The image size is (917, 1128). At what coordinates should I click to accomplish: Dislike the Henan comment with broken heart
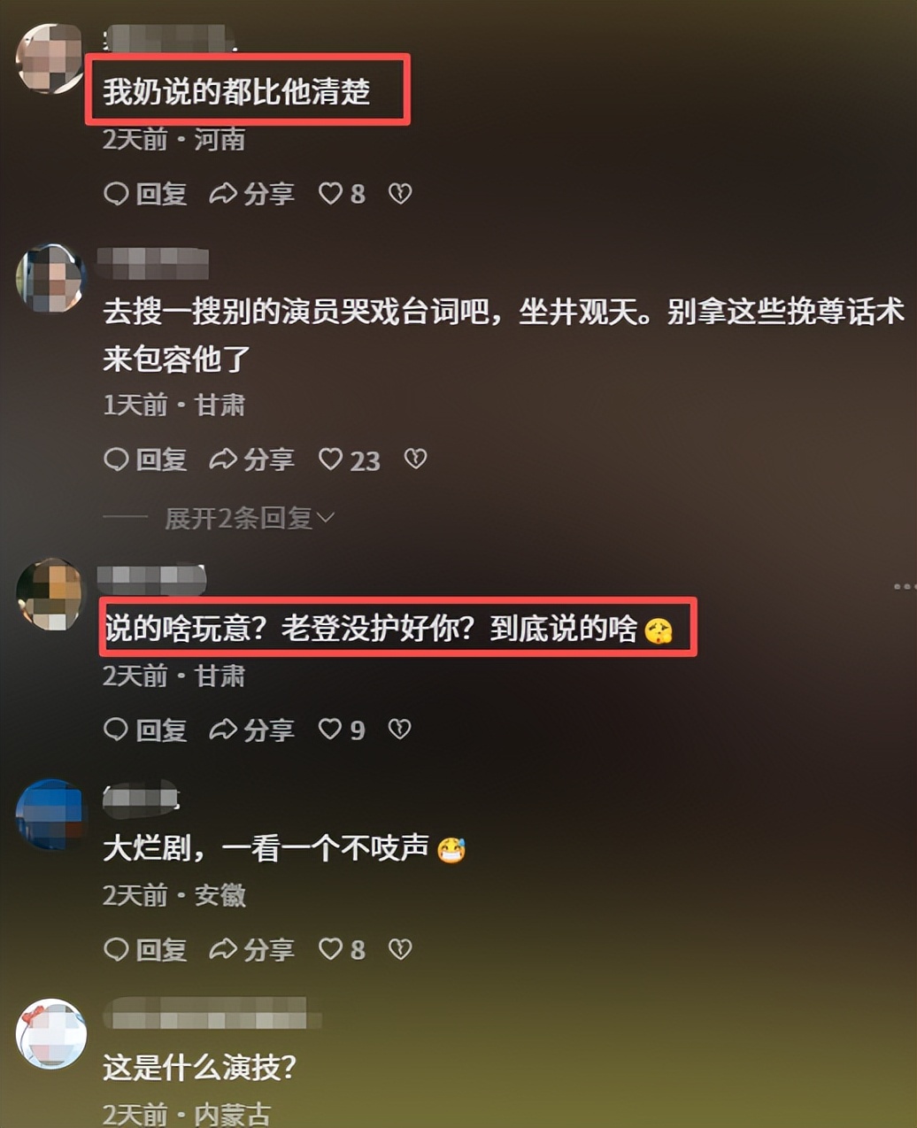(x=400, y=194)
